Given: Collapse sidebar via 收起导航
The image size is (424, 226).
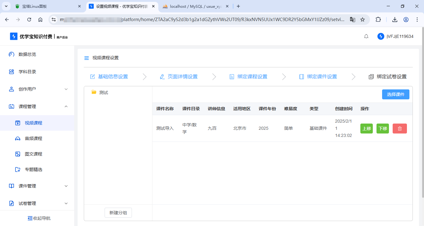Looking at the screenshot, I should [x=39, y=218].
